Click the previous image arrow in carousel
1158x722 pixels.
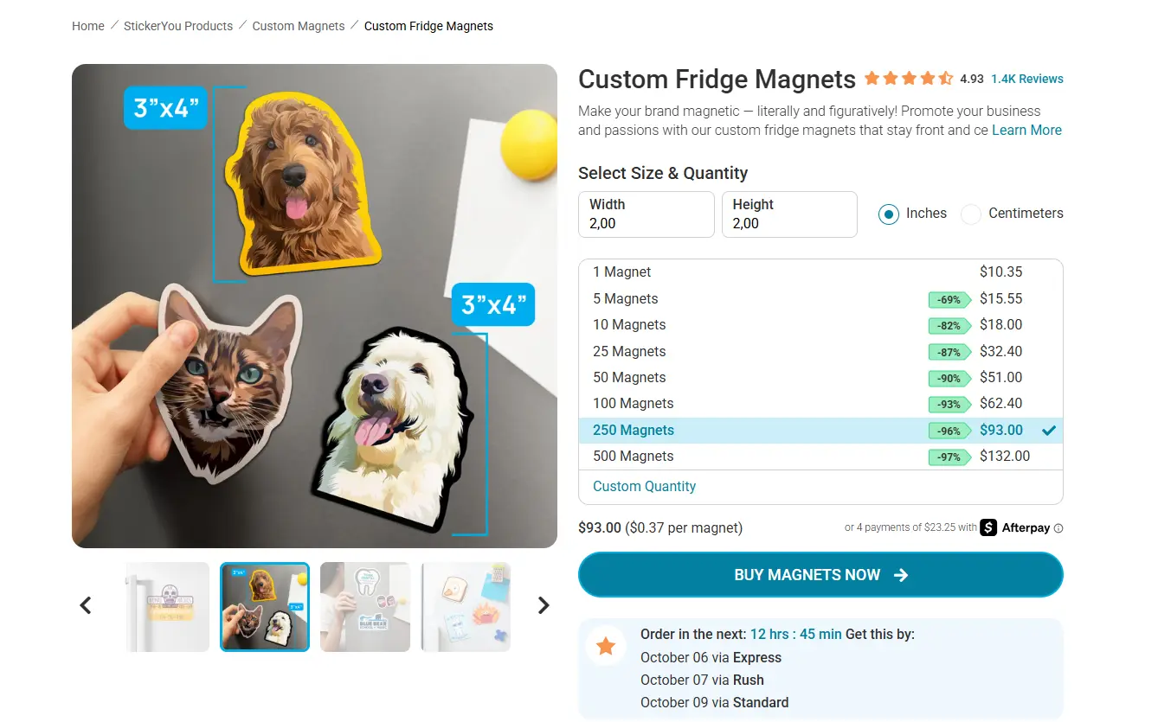tap(86, 605)
